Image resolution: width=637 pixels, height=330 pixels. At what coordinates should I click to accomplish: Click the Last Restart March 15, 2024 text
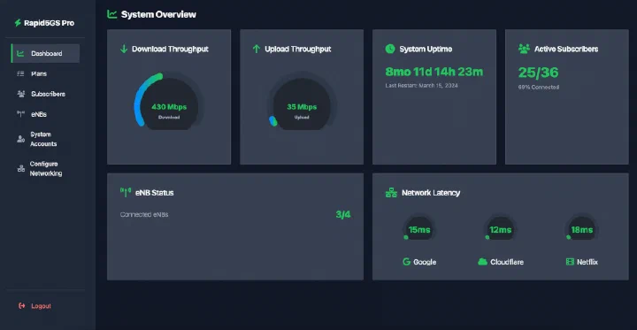pyautogui.click(x=421, y=86)
